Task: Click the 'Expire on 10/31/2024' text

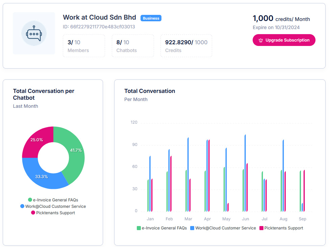Action: point(276,27)
